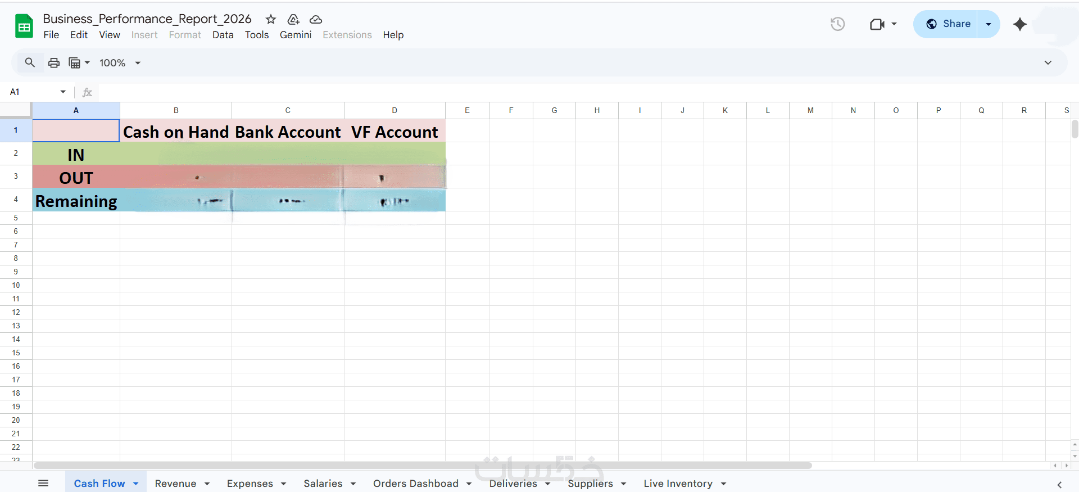Select column A header
The image size is (1079, 492).
pos(76,110)
